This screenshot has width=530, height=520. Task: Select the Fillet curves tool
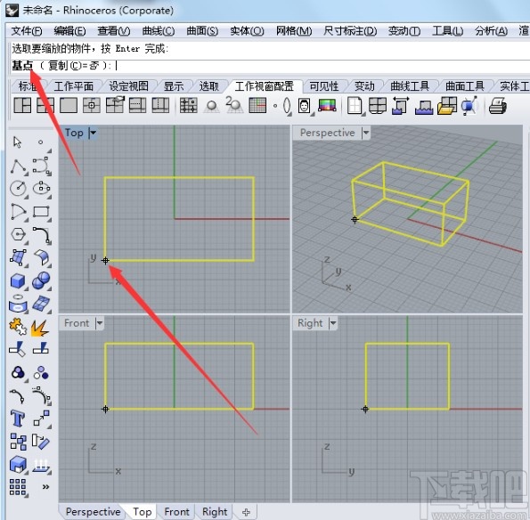(x=42, y=235)
